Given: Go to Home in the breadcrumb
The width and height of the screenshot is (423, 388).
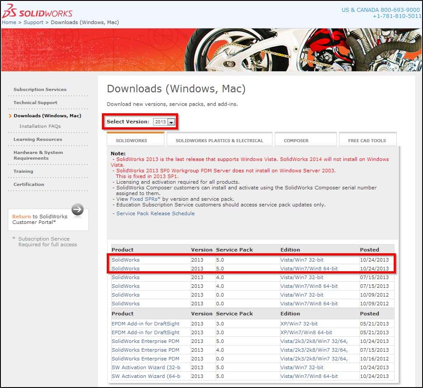Looking at the screenshot, I should click(x=9, y=22).
